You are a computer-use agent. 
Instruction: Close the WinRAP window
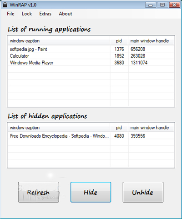[174, 5]
